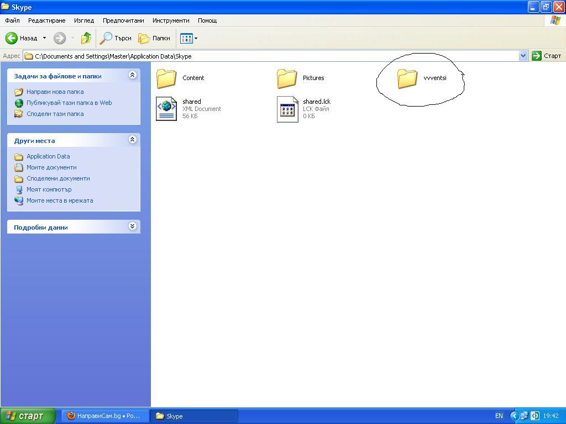Click the publish to Web globe icon
Image resolution: width=566 pixels, height=424 pixels.
pos(19,103)
